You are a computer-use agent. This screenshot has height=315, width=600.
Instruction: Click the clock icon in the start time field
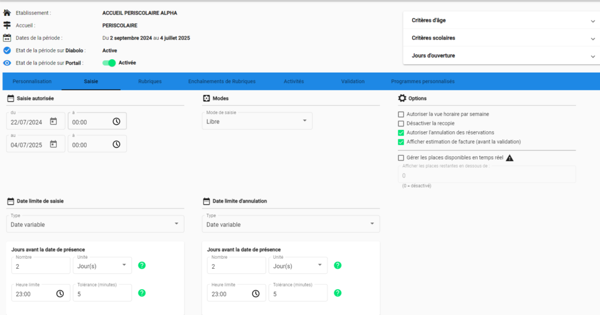point(116,121)
